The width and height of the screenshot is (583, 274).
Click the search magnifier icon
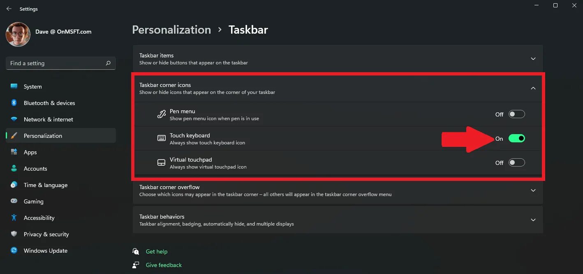pyautogui.click(x=108, y=63)
